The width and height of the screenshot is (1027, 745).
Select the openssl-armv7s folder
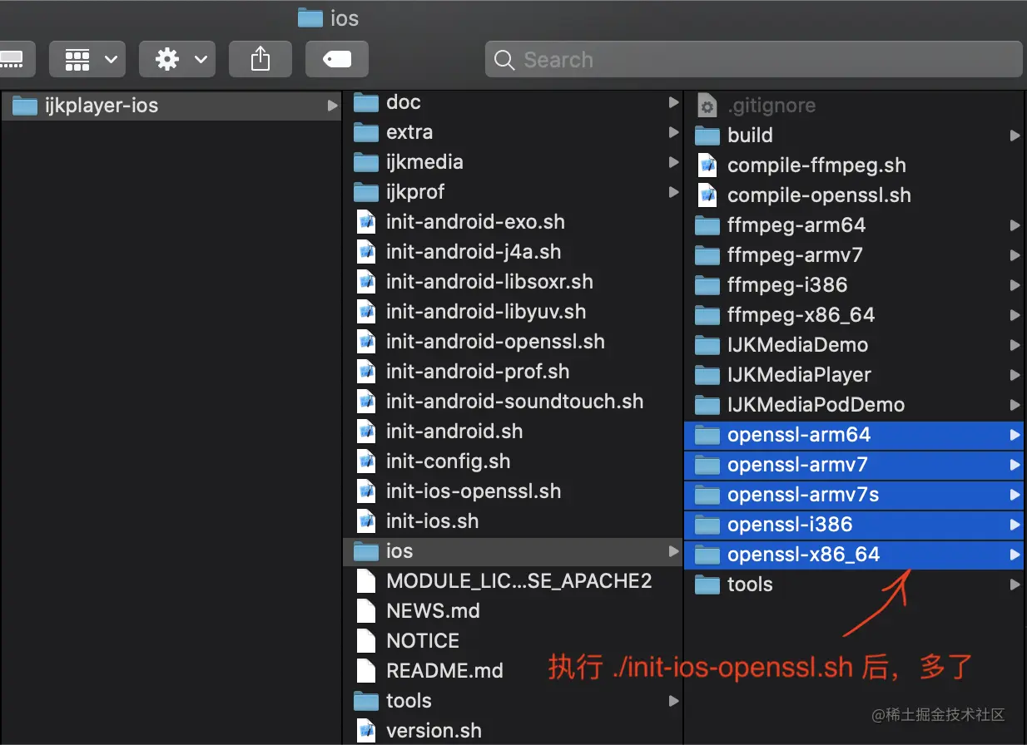pos(854,495)
